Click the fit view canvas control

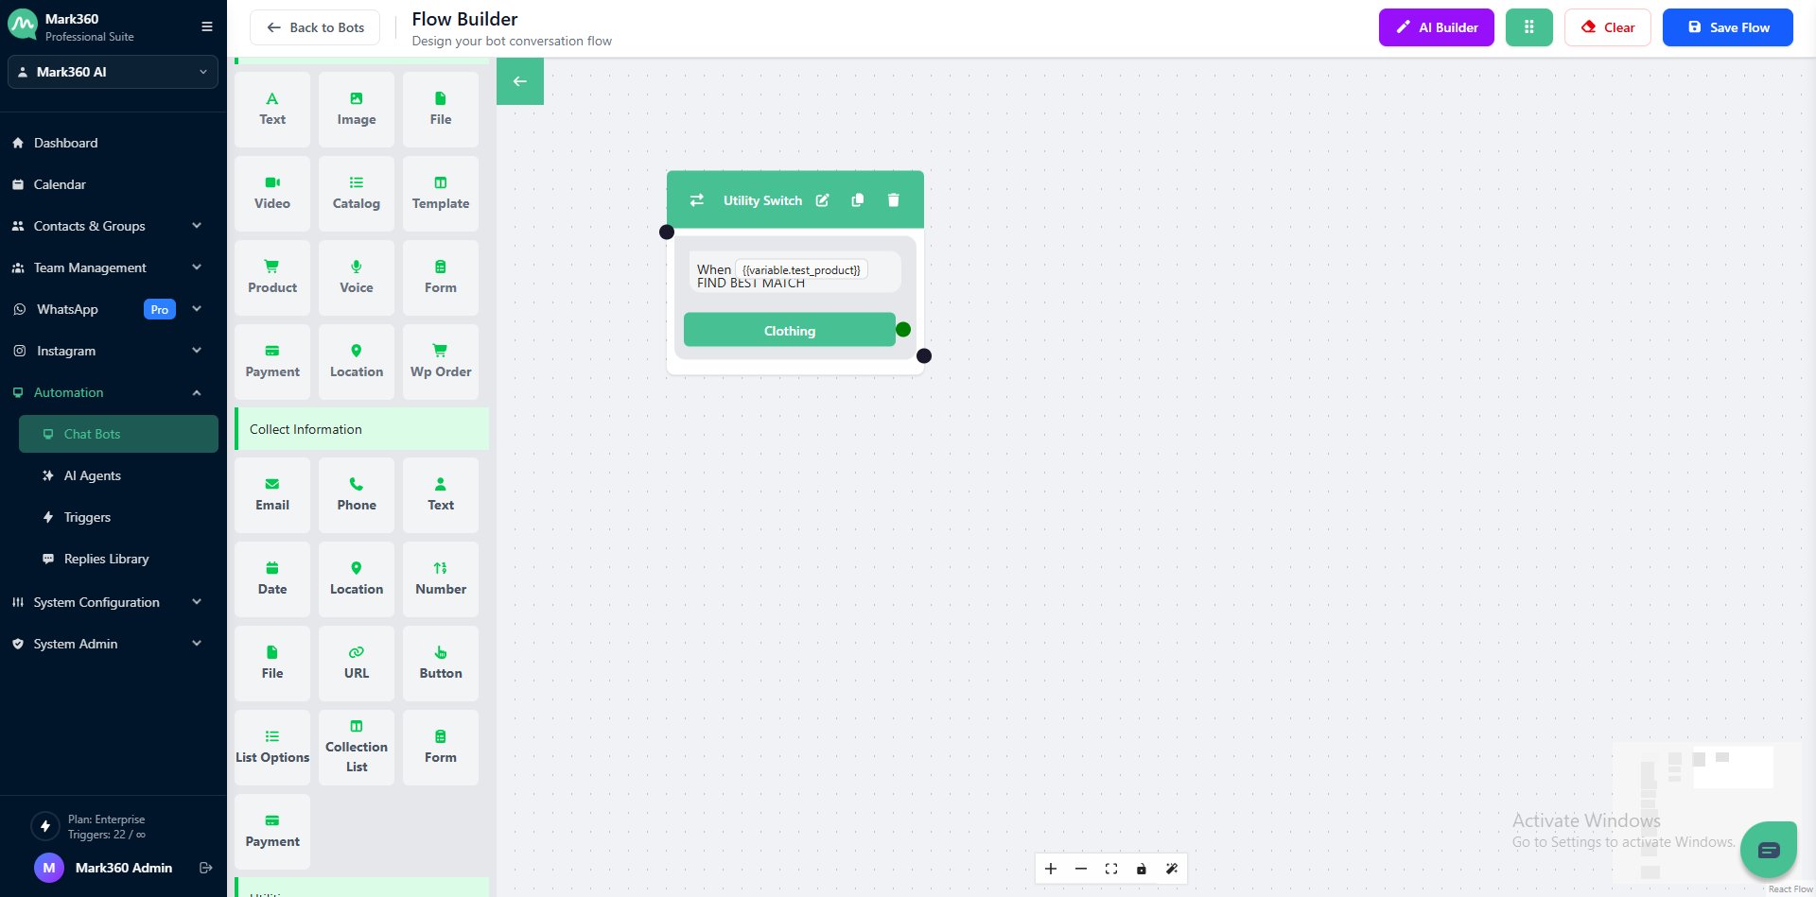click(x=1111, y=869)
